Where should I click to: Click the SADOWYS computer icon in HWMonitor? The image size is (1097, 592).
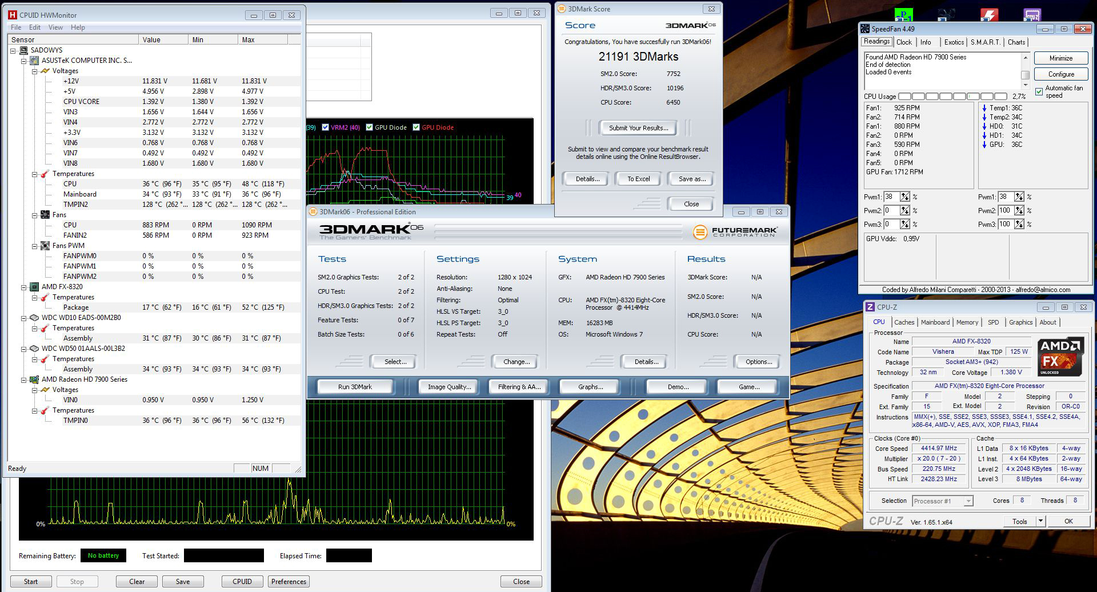click(23, 50)
